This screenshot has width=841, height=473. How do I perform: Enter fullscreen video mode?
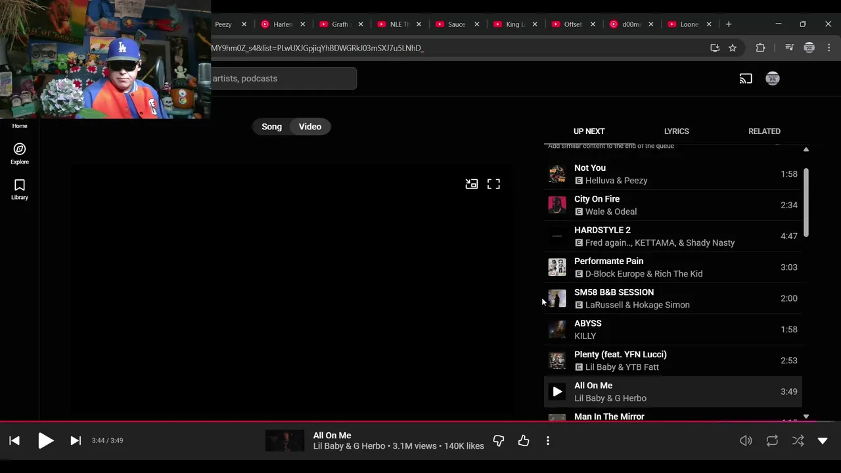pos(493,184)
